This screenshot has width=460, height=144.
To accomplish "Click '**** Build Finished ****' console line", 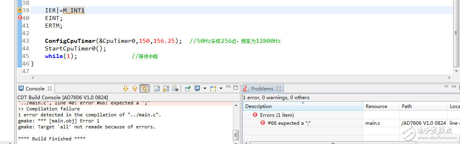I will (x=52, y=138).
